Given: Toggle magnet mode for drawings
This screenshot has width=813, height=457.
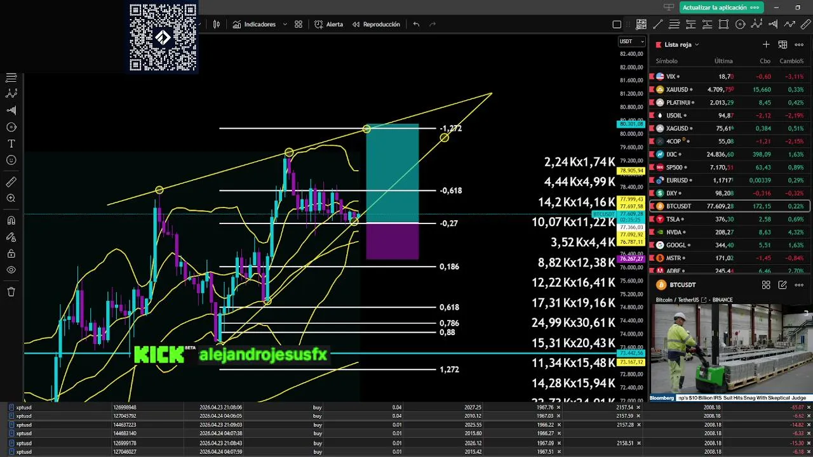Looking at the screenshot, I should tap(11, 221).
